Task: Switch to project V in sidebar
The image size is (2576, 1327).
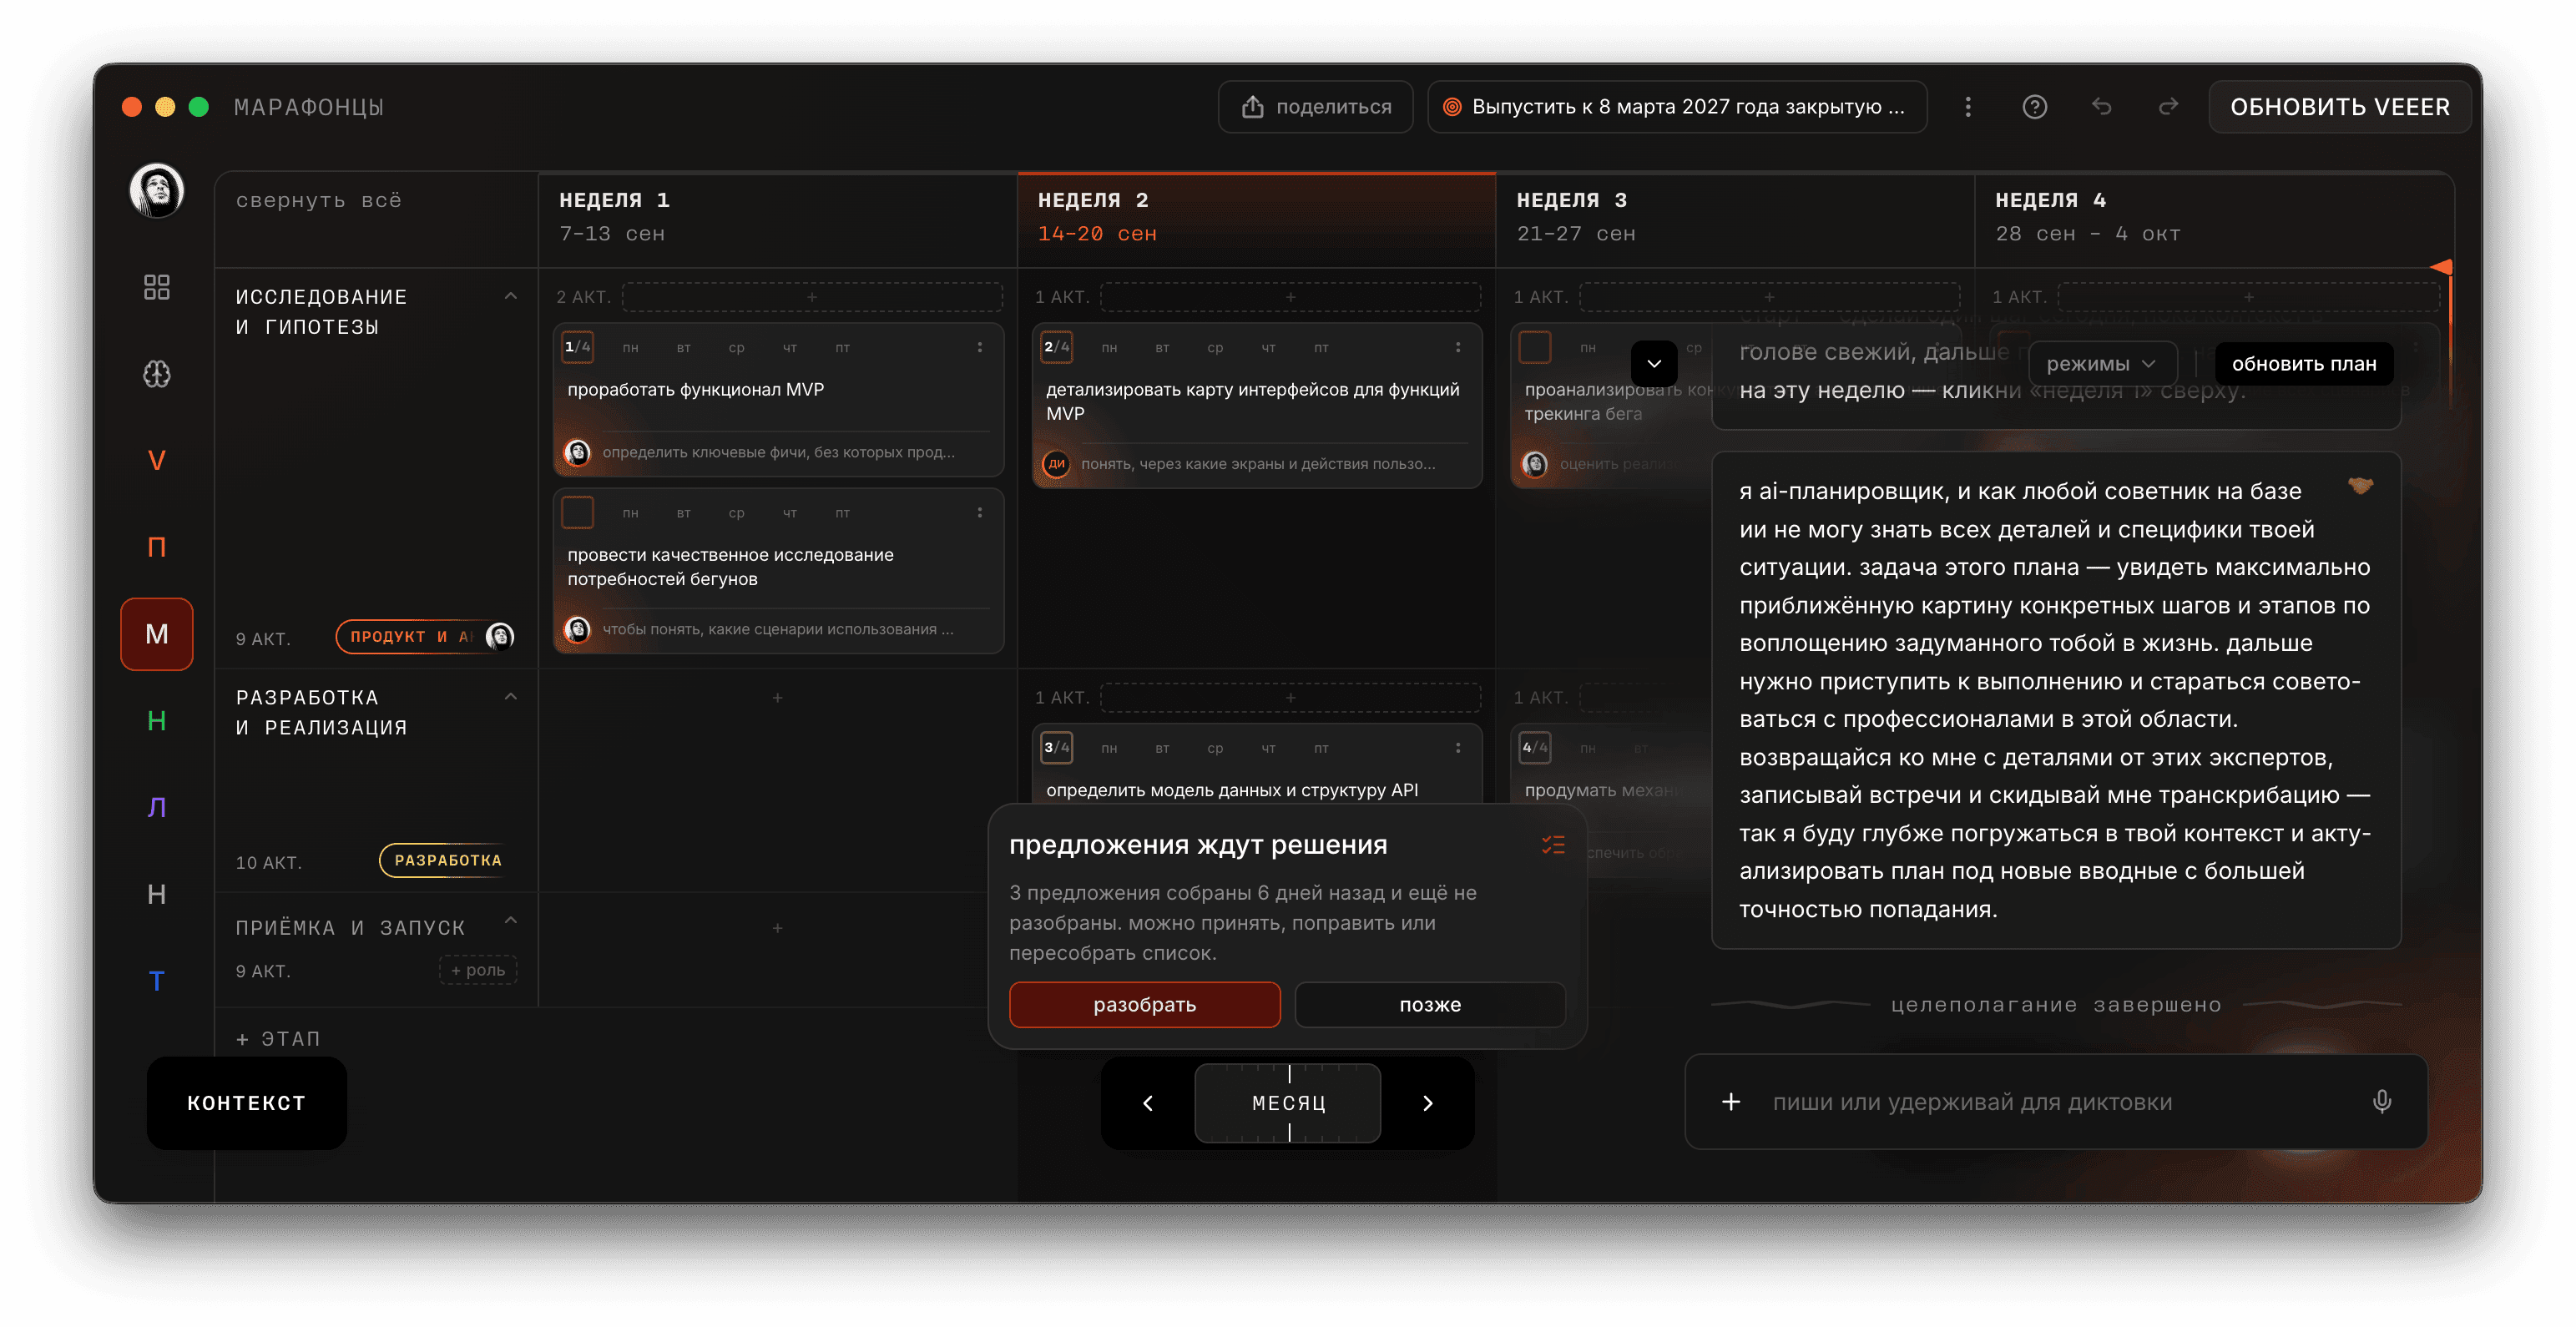Action: click(157, 461)
